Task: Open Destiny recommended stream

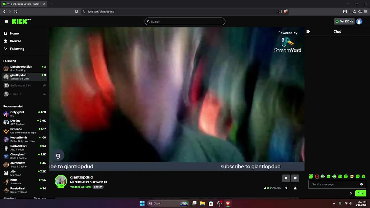Action: click(x=25, y=122)
